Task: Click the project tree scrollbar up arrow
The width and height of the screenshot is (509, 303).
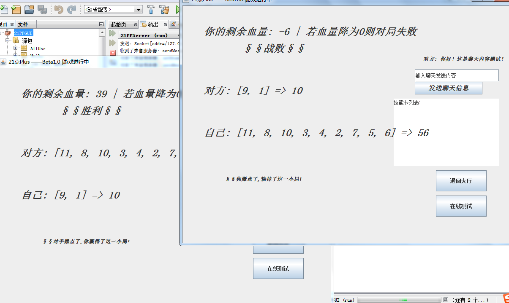Action: (102, 32)
